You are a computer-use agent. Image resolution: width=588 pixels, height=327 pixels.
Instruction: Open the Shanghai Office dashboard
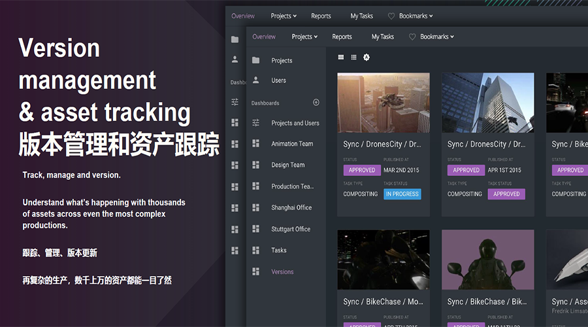point(291,207)
